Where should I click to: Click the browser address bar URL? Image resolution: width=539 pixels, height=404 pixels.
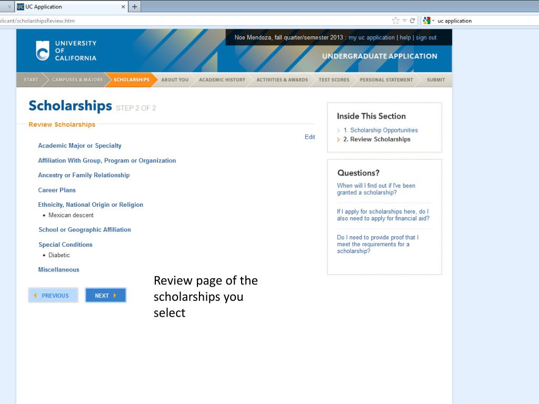(x=37, y=21)
